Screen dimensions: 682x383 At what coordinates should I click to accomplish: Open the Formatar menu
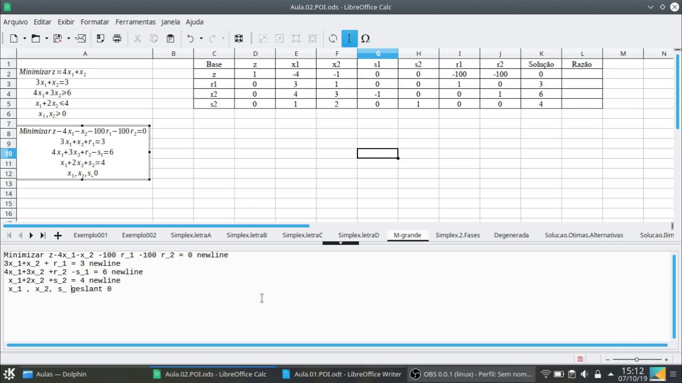pos(95,22)
